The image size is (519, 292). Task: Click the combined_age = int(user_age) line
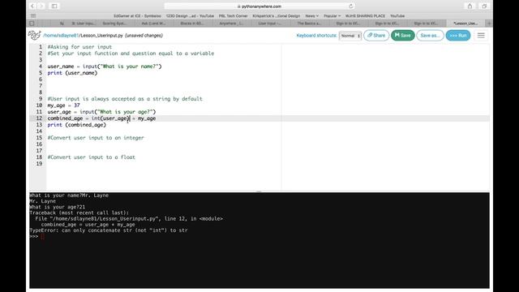pyautogui.click(x=101, y=118)
